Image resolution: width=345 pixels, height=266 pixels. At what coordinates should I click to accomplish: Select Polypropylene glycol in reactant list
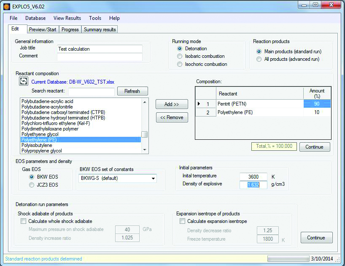[x=81, y=151]
